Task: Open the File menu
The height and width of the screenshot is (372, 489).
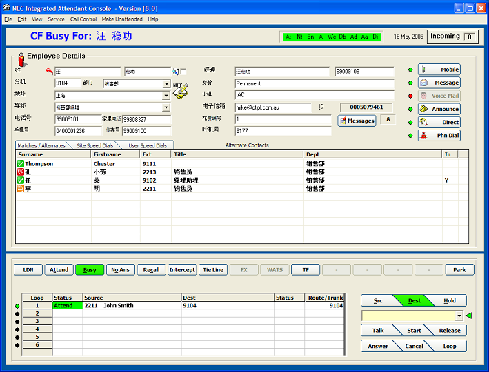Action: click(x=8, y=19)
